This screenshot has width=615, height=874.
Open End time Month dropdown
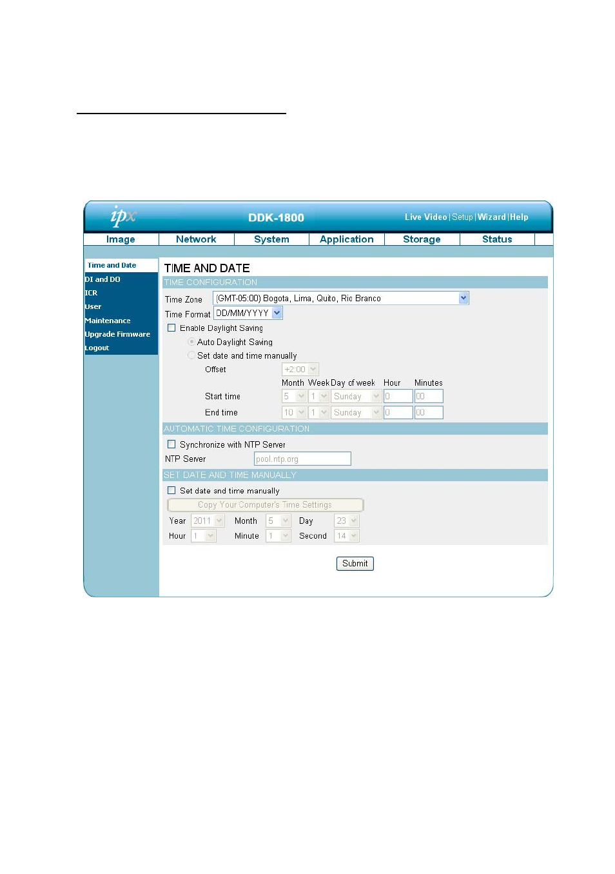(x=294, y=412)
